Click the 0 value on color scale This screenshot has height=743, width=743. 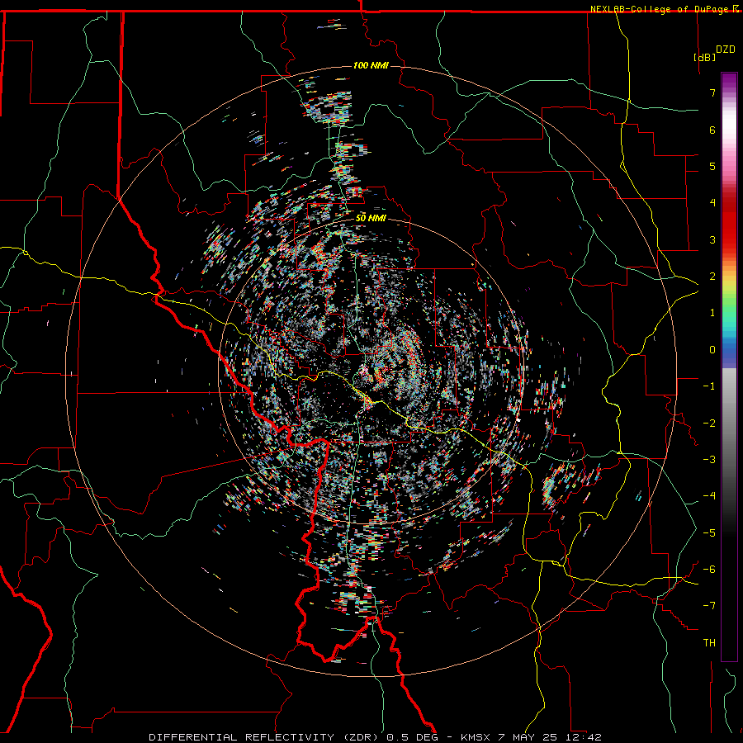click(x=712, y=349)
